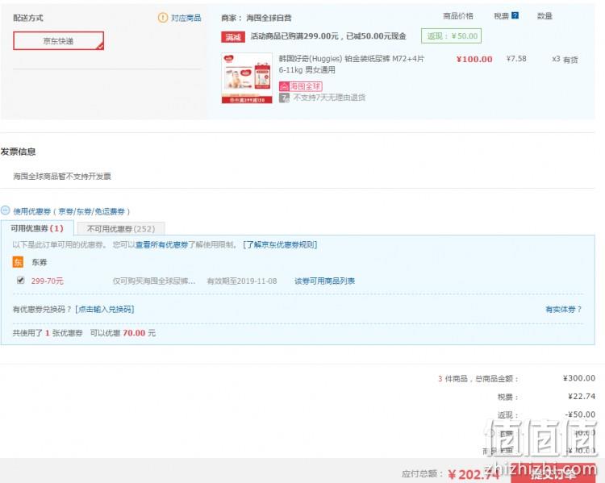Open the 对应商品 link
Screen dimensions: 605x483
[186, 18]
